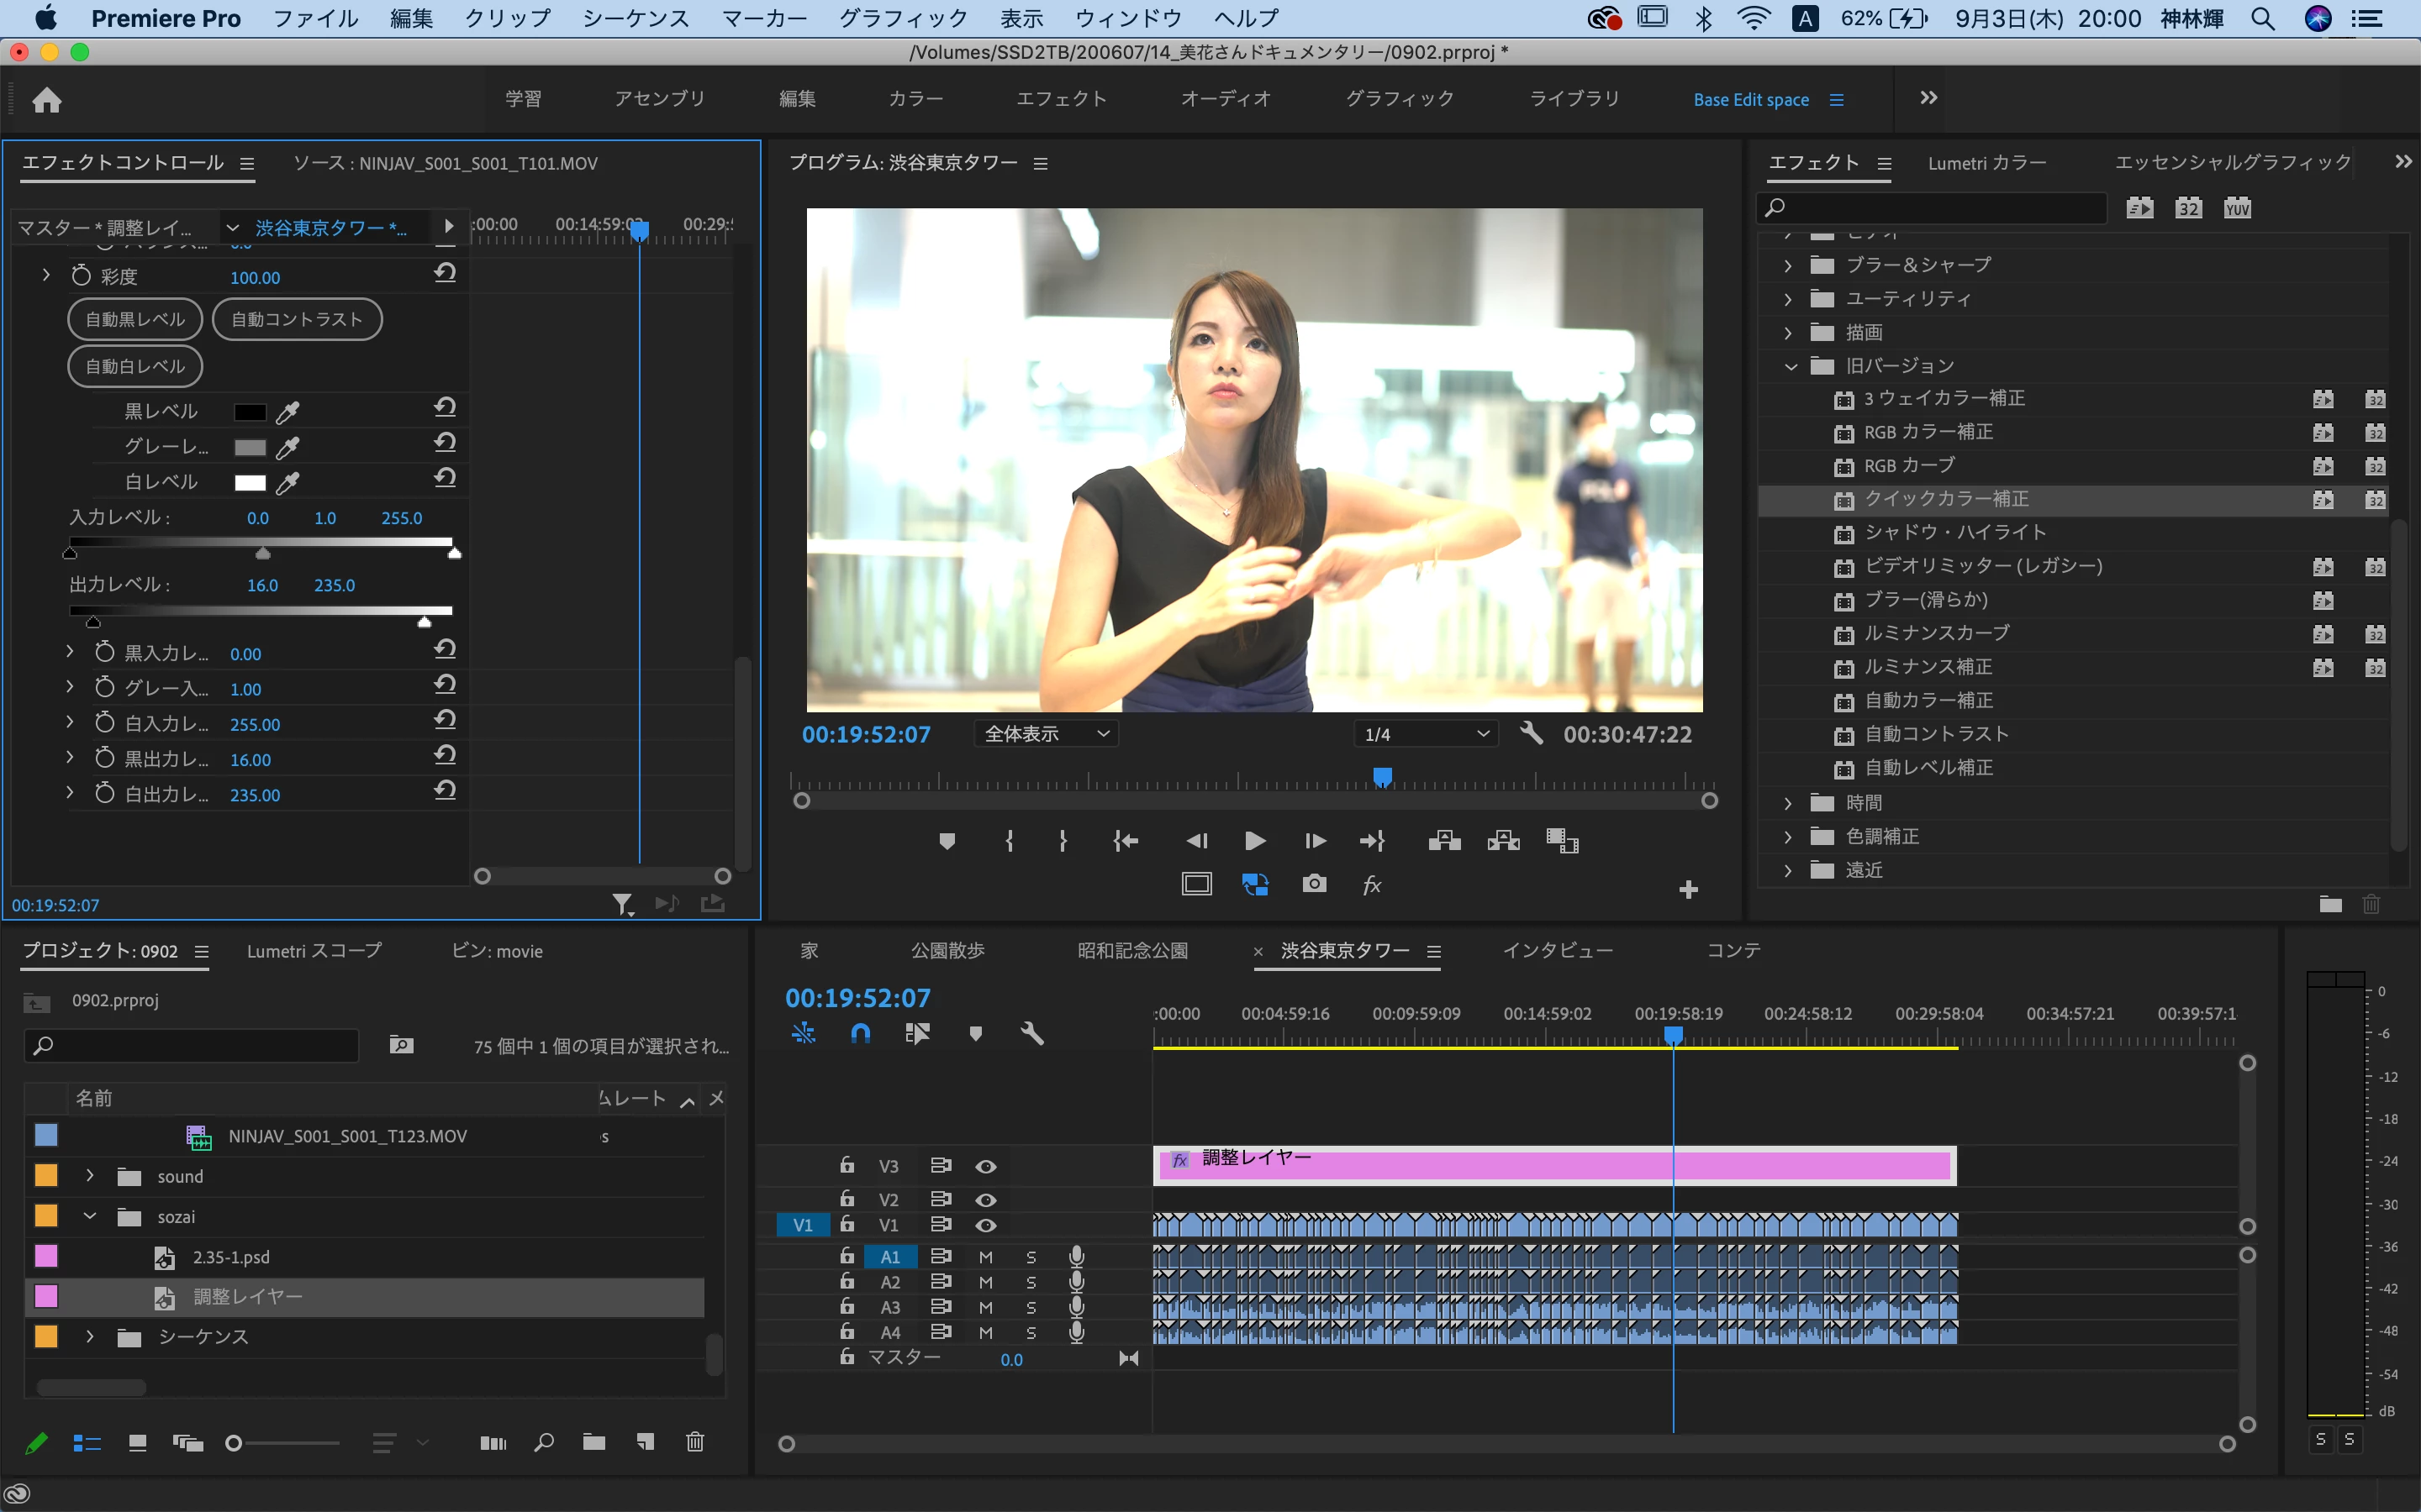Mute audio track A1
The image size is (2421, 1512).
(x=985, y=1257)
